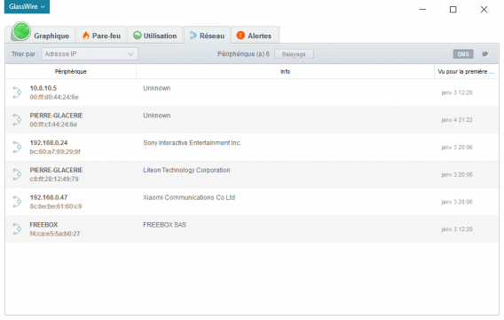
Task: Click the Vu pour la première column header
Action: [x=466, y=71]
